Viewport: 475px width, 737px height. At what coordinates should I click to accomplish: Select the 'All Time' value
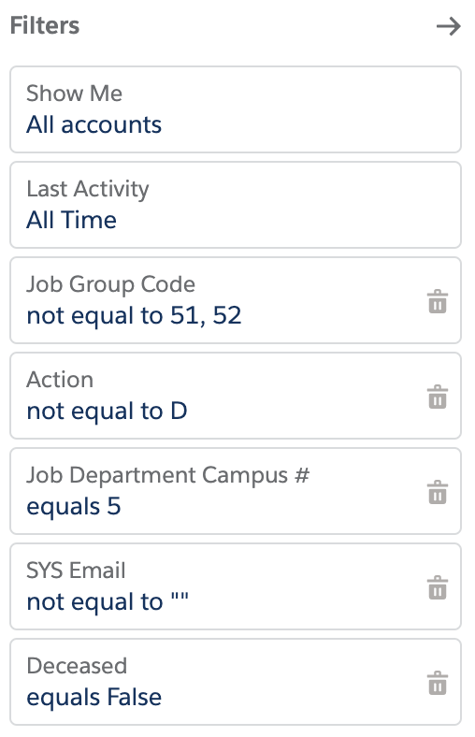pyautogui.click(x=71, y=220)
